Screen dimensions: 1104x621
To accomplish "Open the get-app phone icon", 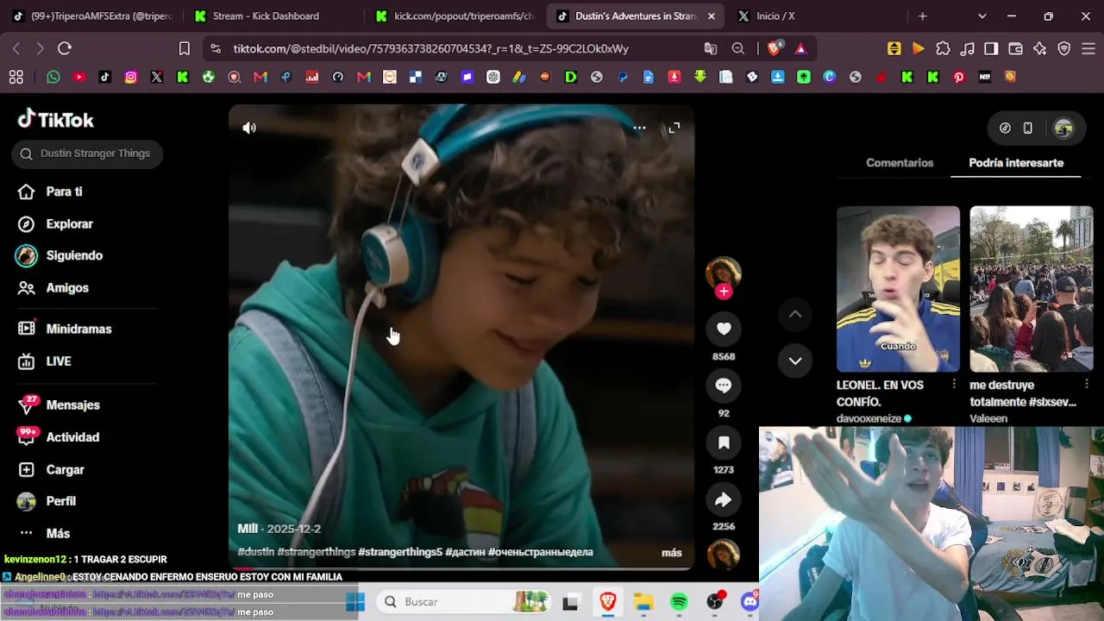I will pos(1027,129).
